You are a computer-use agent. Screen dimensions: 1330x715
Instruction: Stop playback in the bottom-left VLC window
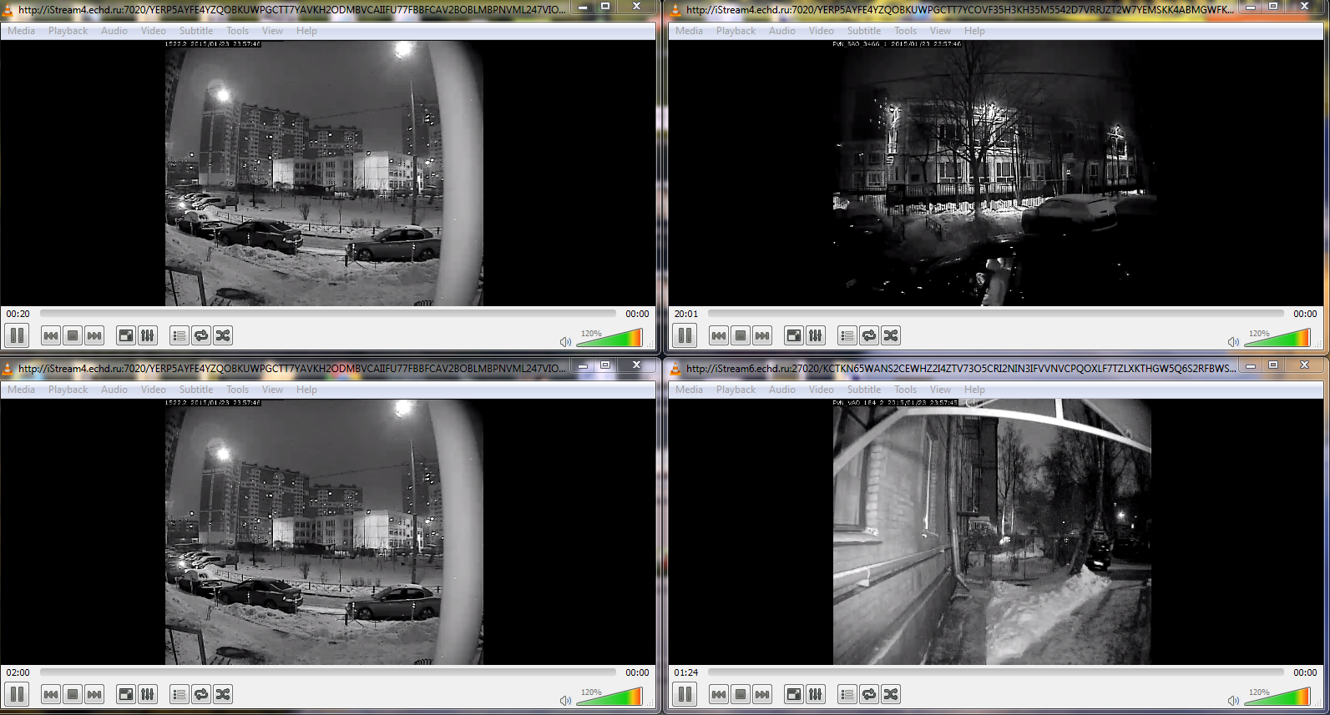73,694
